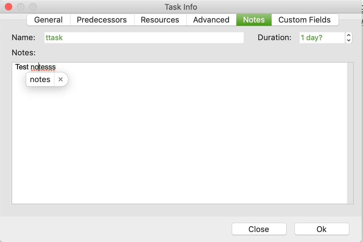Viewport: 363px width, 242px height.
Task: Open the Custom Fields tab
Action: pyautogui.click(x=305, y=20)
